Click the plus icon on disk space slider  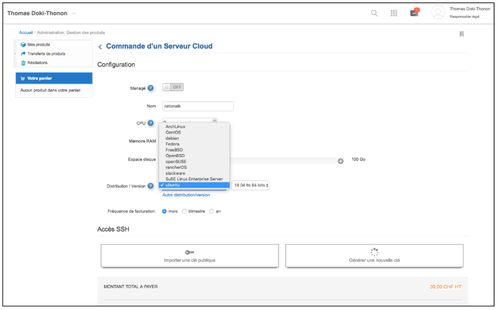340,161
